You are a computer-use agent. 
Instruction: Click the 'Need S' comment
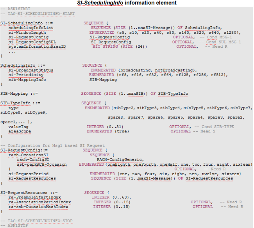pos(207,131)
